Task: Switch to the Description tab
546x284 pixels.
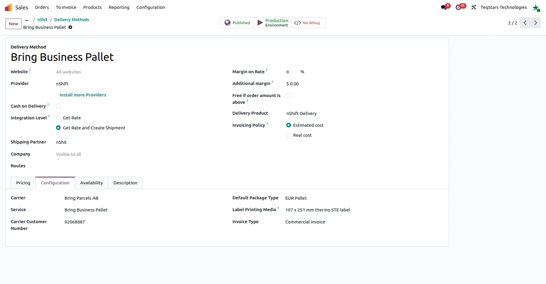Action: tap(125, 183)
